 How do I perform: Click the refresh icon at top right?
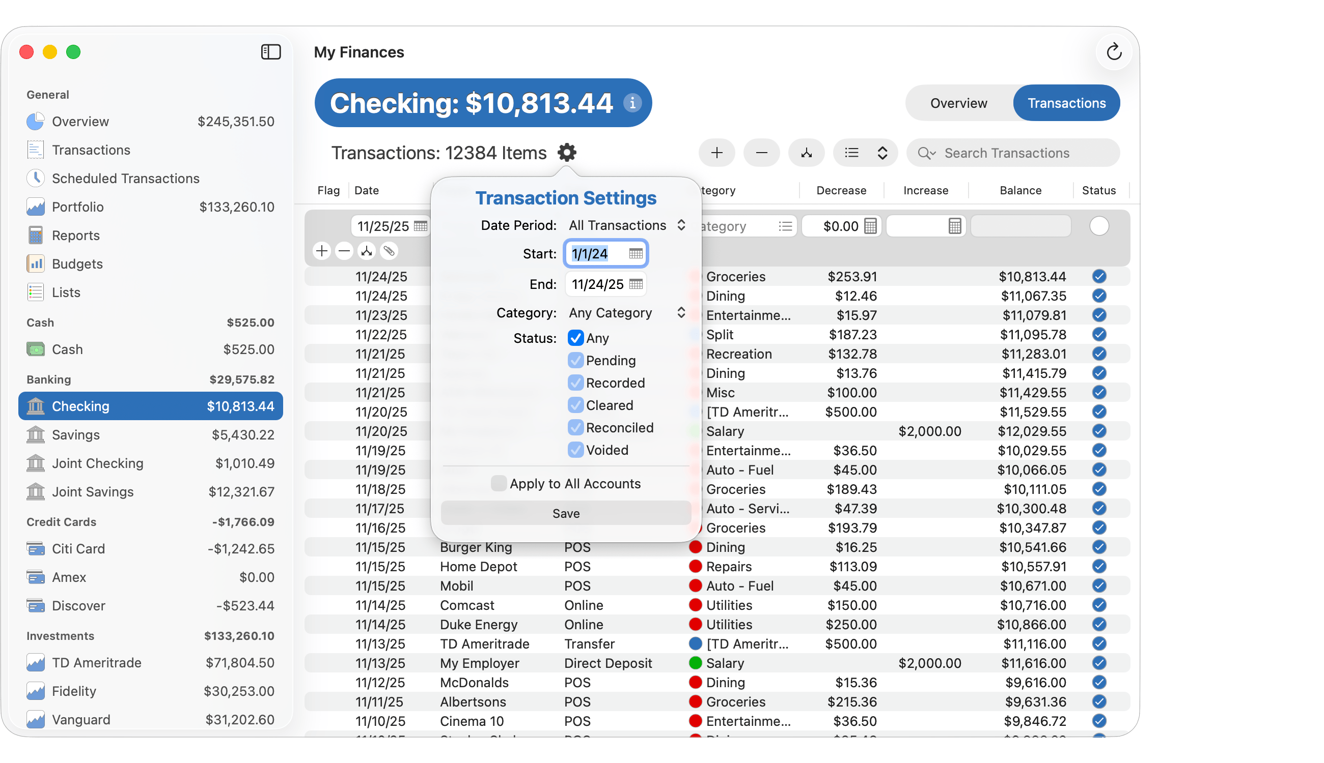1114,52
